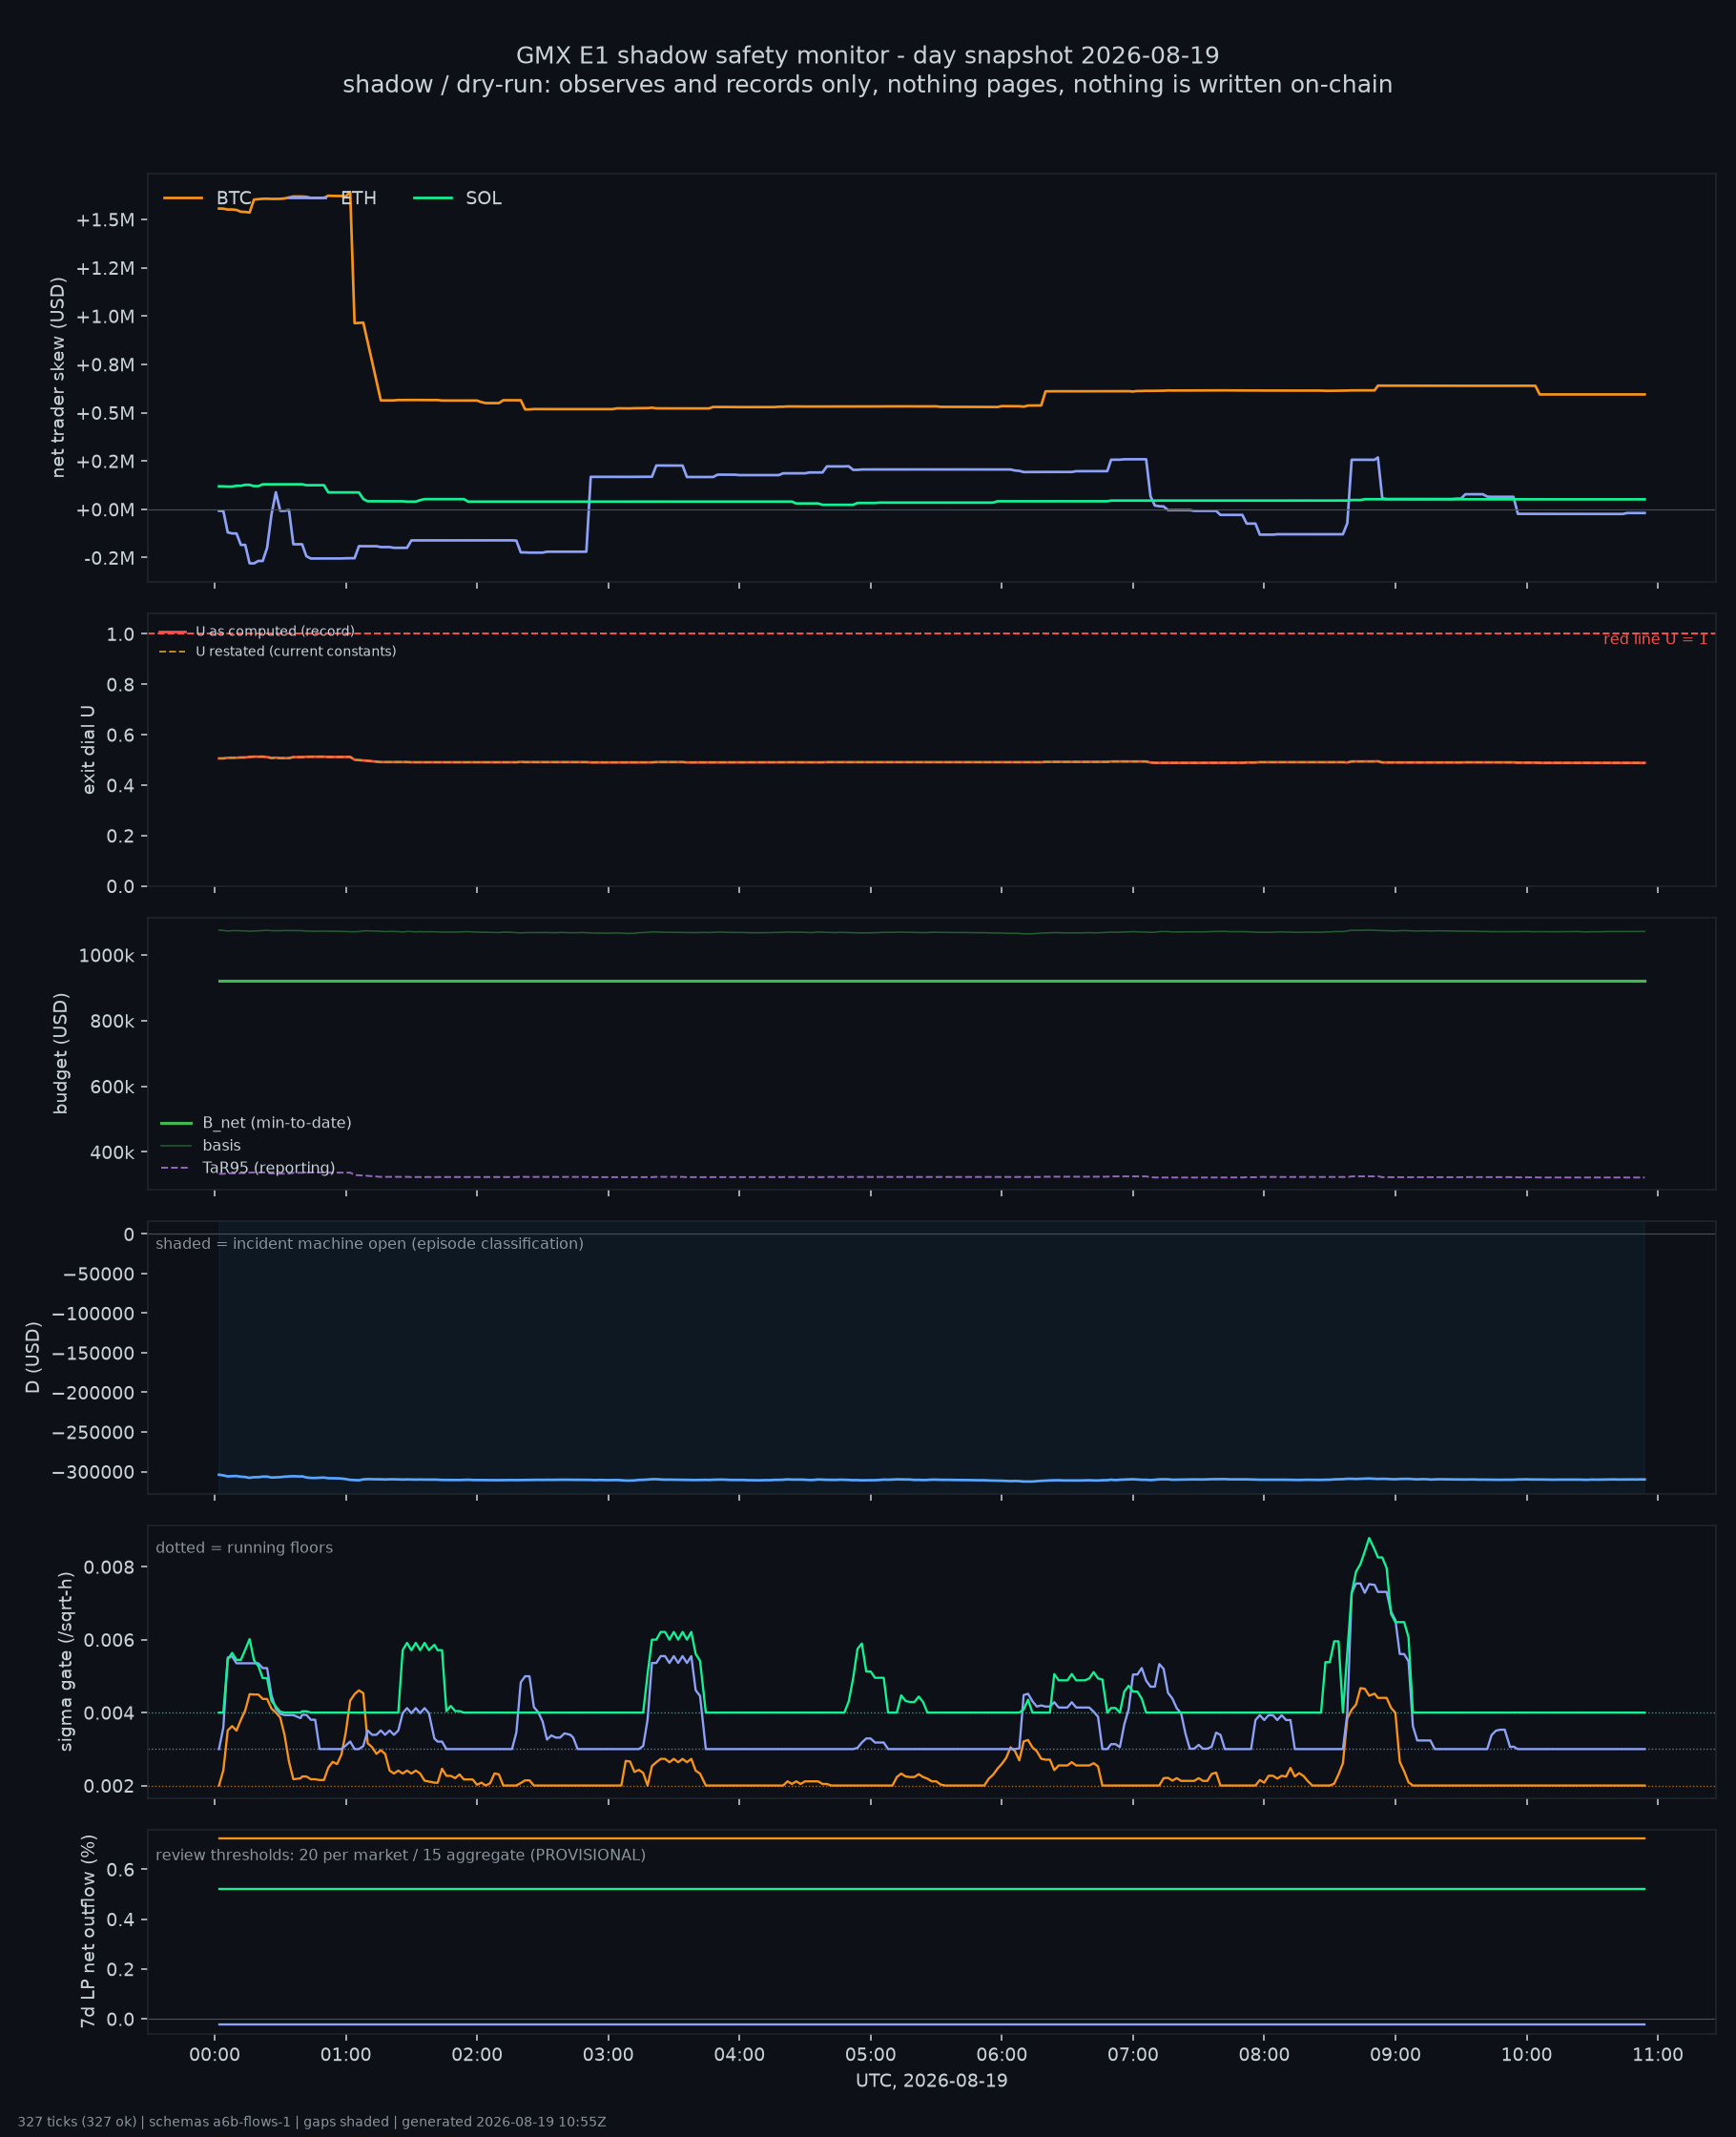
Task: Click the basis legend entry
Action: [x=201, y=1145]
